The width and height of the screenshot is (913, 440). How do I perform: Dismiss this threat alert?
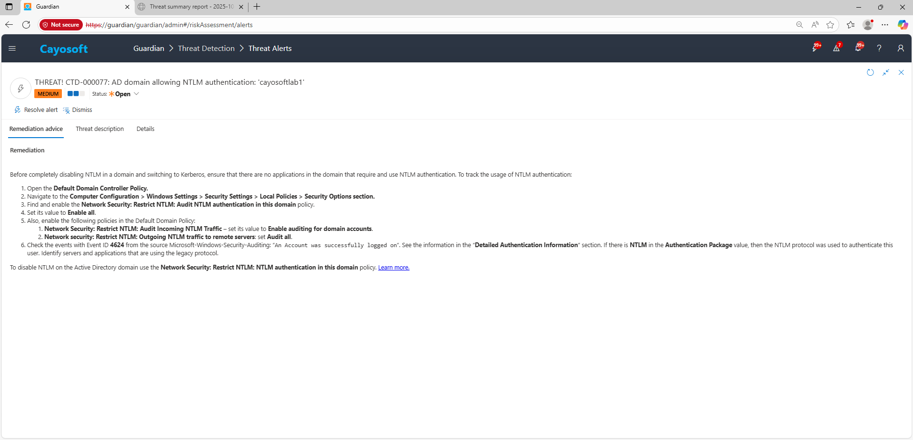(x=78, y=110)
